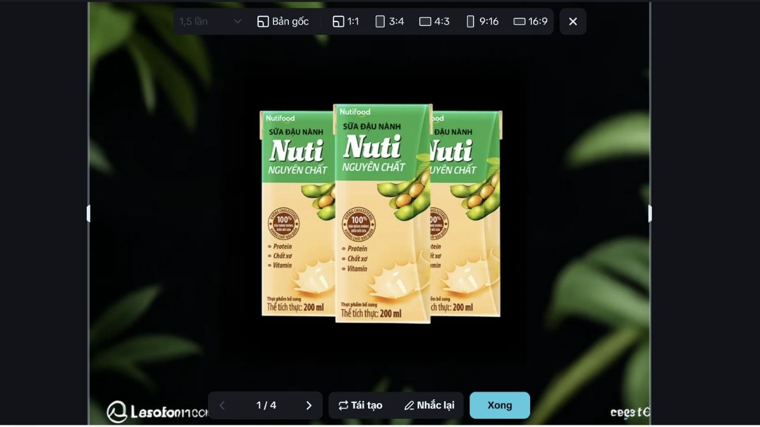Grab the left edge canvas handle

89,214
